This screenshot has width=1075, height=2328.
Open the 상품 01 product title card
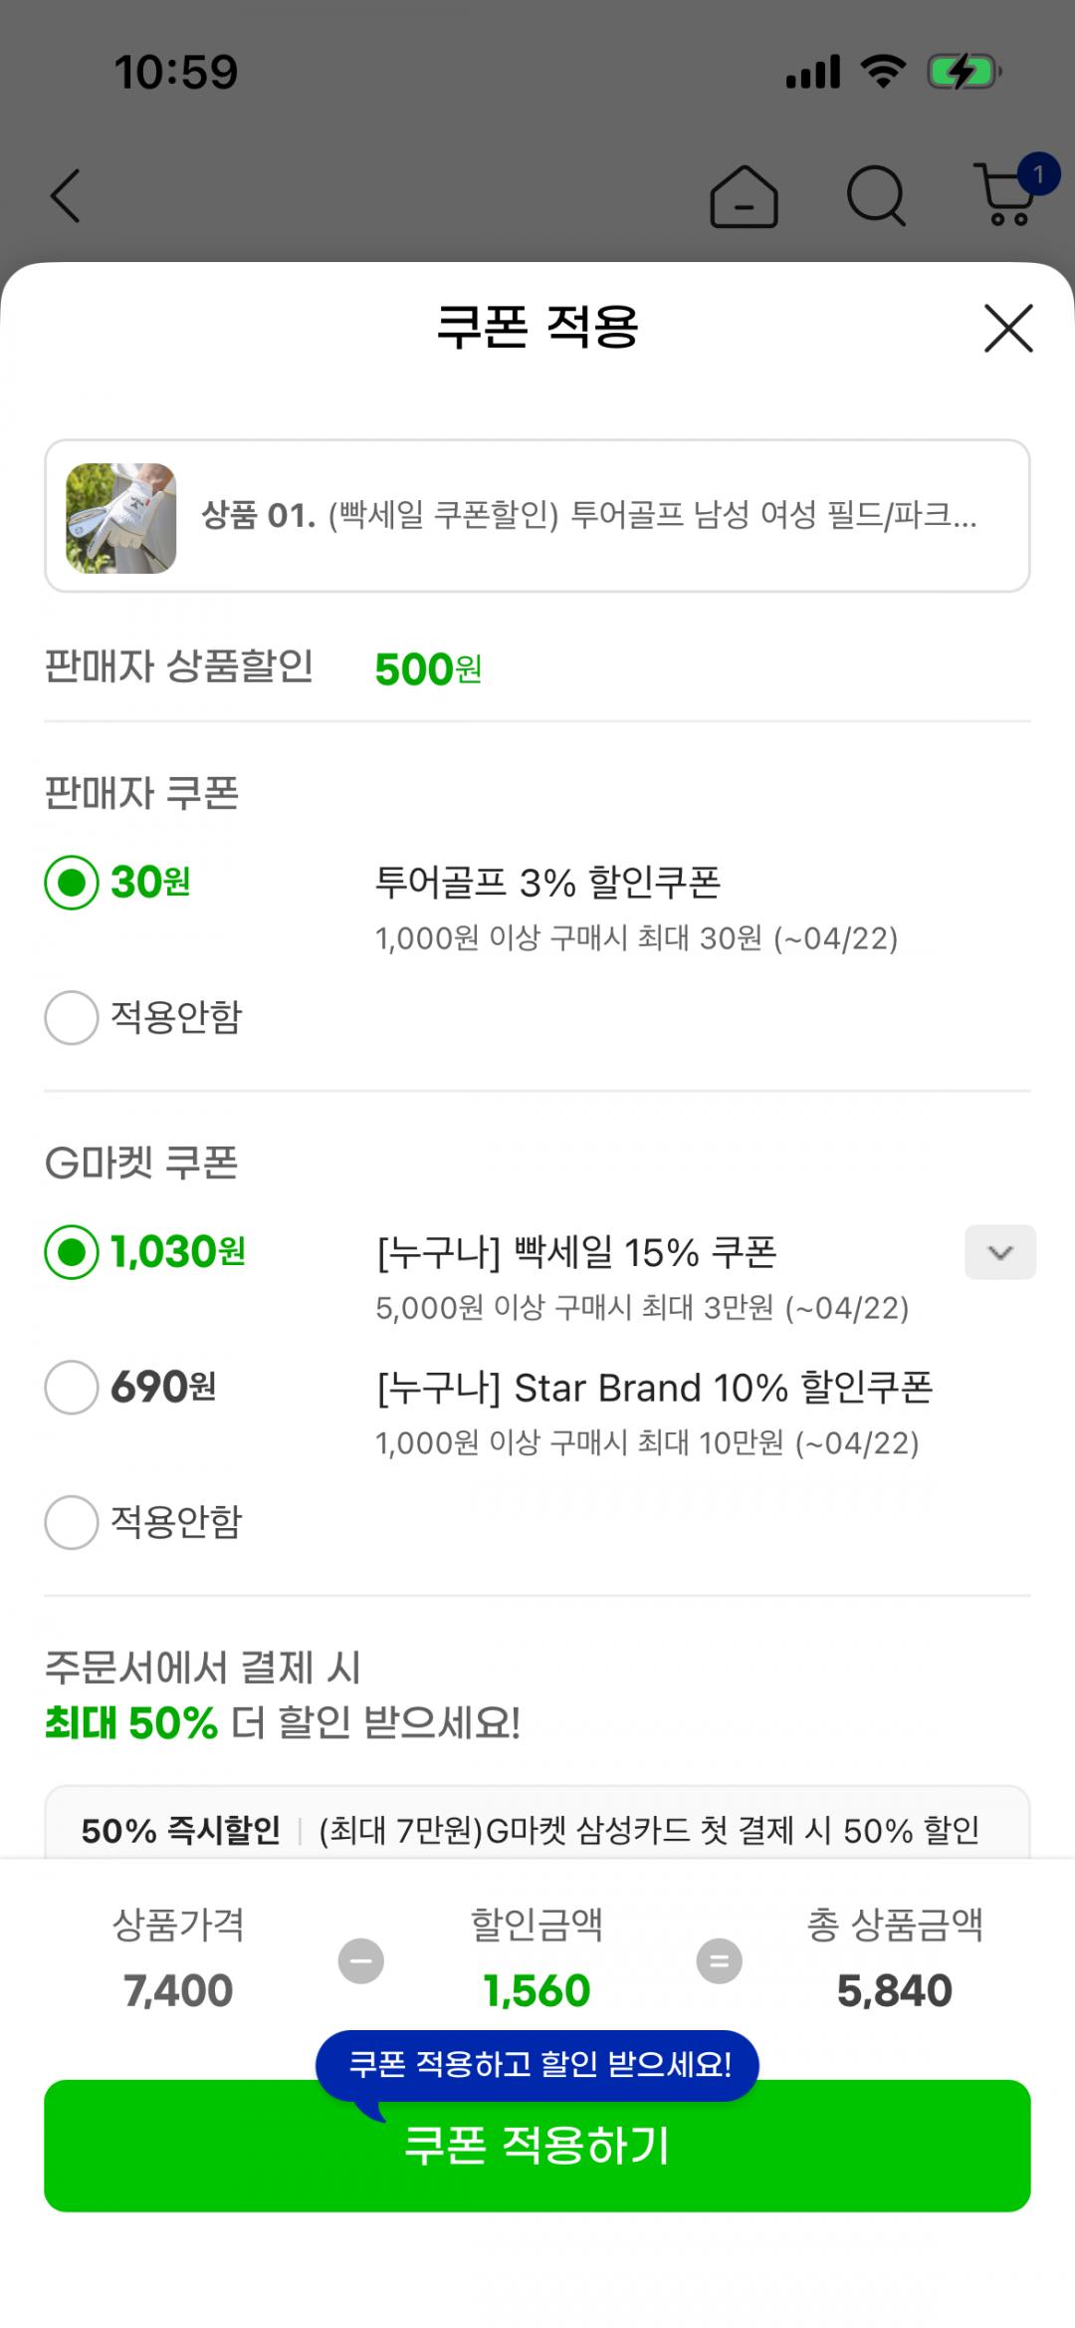point(589,516)
